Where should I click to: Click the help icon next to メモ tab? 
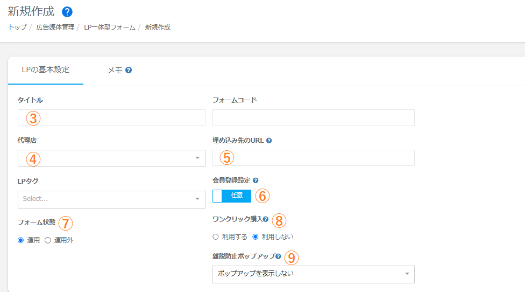click(129, 70)
